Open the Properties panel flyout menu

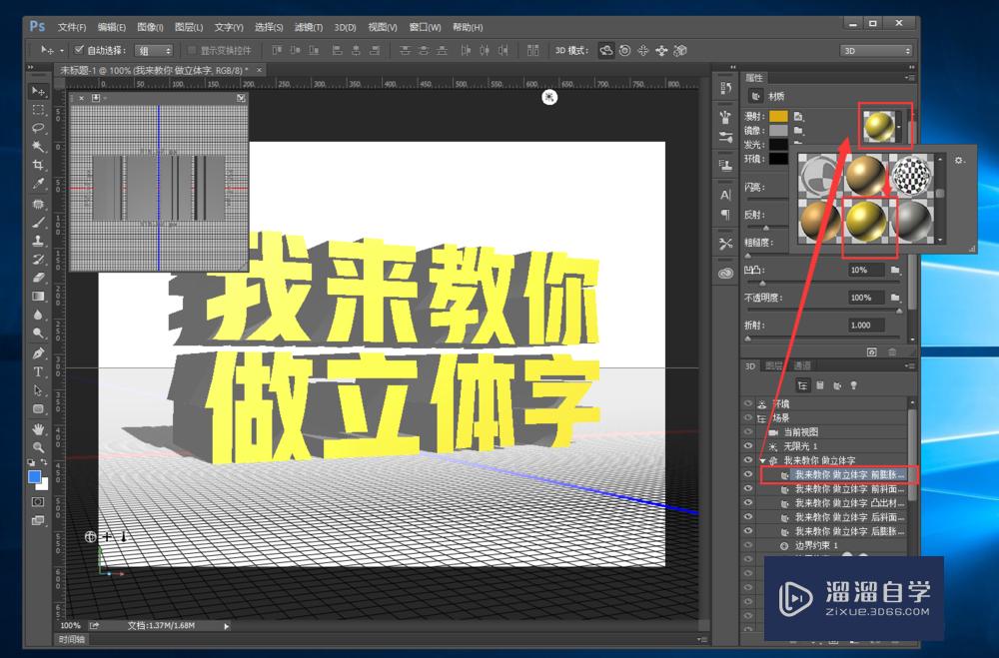tap(910, 78)
